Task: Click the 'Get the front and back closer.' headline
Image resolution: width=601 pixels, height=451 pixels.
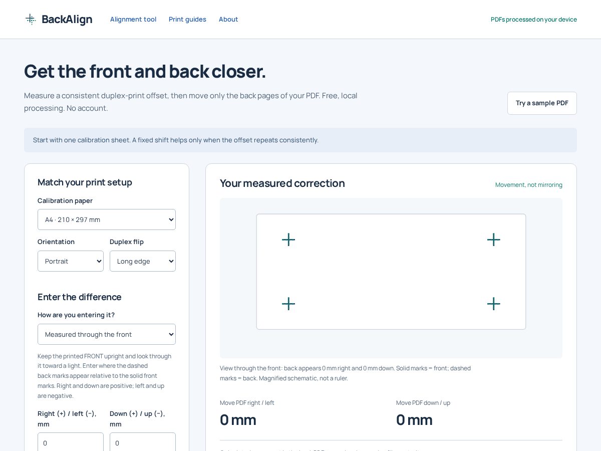Action: coord(145,71)
